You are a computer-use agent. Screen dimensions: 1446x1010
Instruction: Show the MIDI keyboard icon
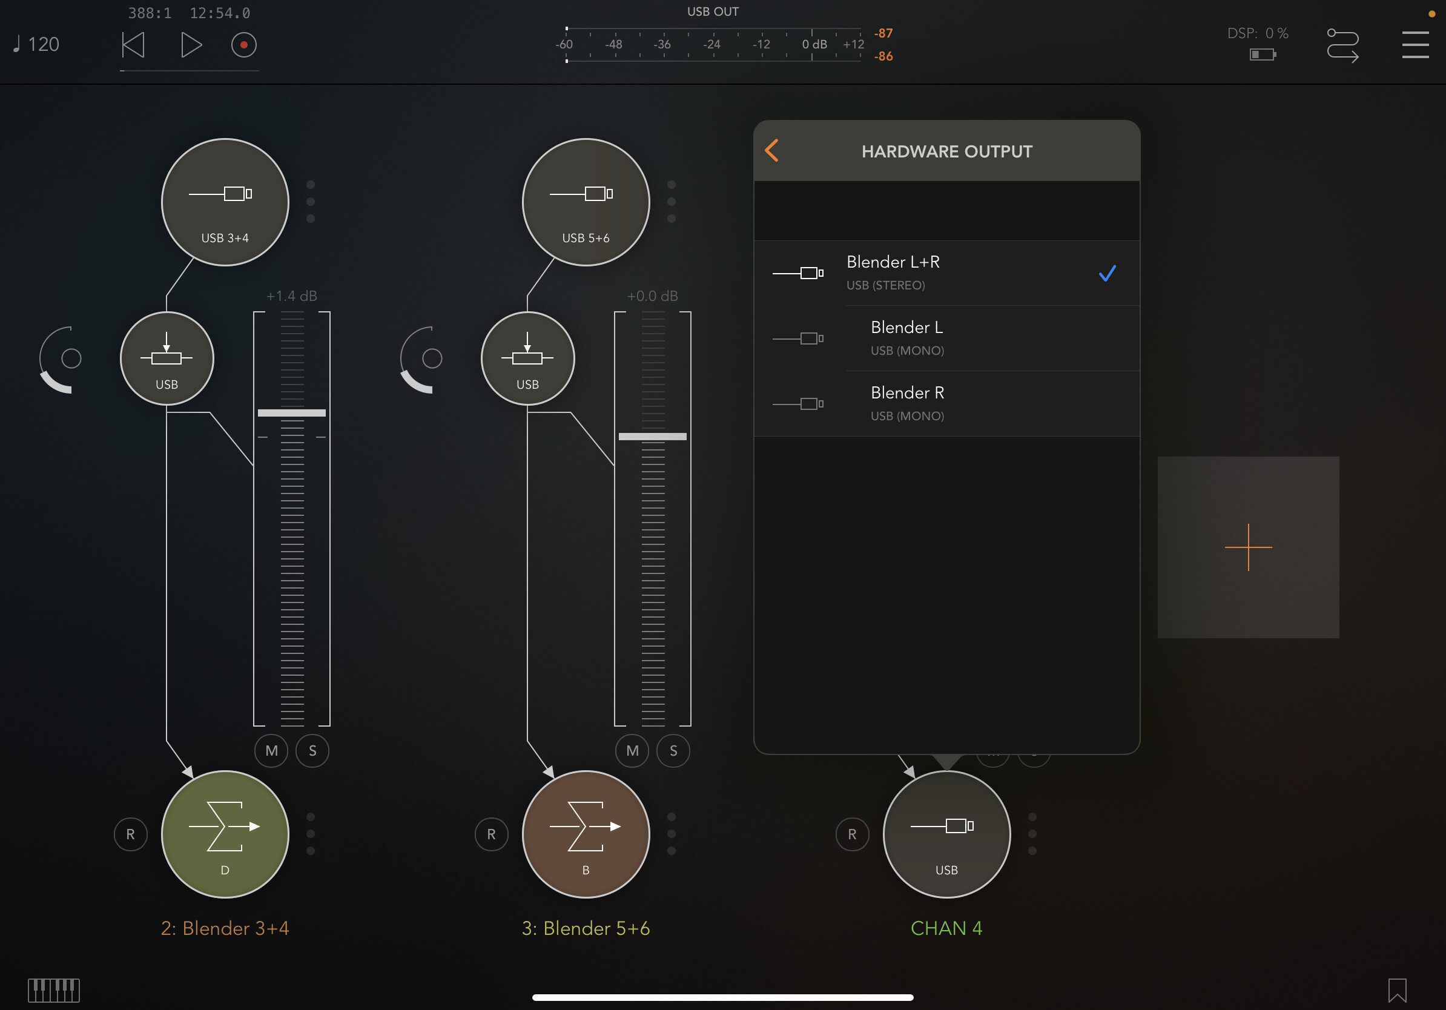53,990
